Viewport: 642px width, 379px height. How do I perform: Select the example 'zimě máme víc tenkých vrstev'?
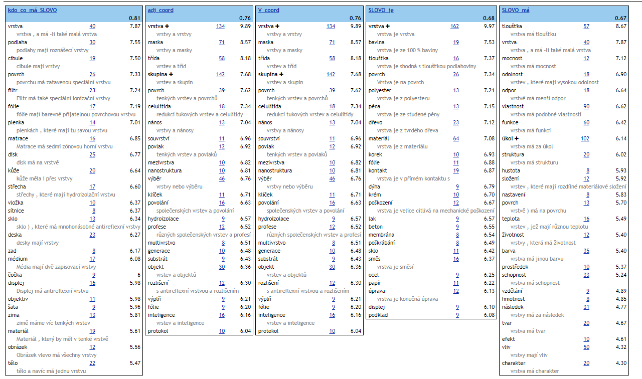[x=53, y=323]
